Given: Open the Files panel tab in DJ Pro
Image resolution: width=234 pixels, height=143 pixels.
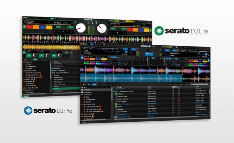Looking at the screenshot, I should pos(170,85).
